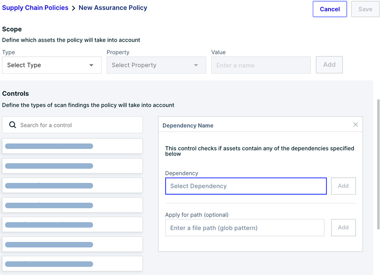Click the Cancel button
The image size is (381, 275).
330,9
